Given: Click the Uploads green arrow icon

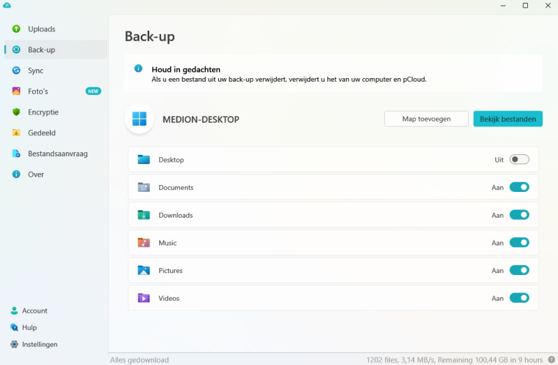Looking at the screenshot, I should pos(16,29).
